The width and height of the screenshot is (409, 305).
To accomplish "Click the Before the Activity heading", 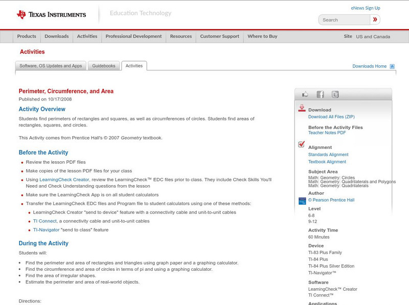I will (x=43, y=152).
